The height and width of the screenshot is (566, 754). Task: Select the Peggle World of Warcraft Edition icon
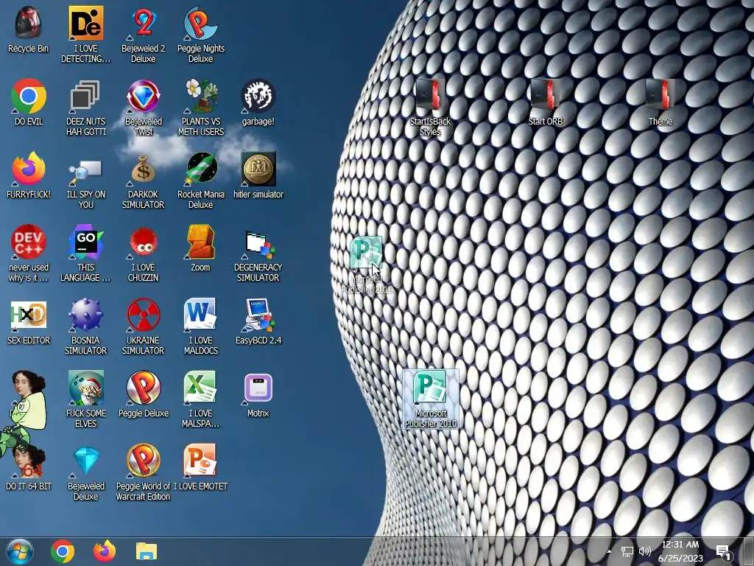(x=144, y=461)
